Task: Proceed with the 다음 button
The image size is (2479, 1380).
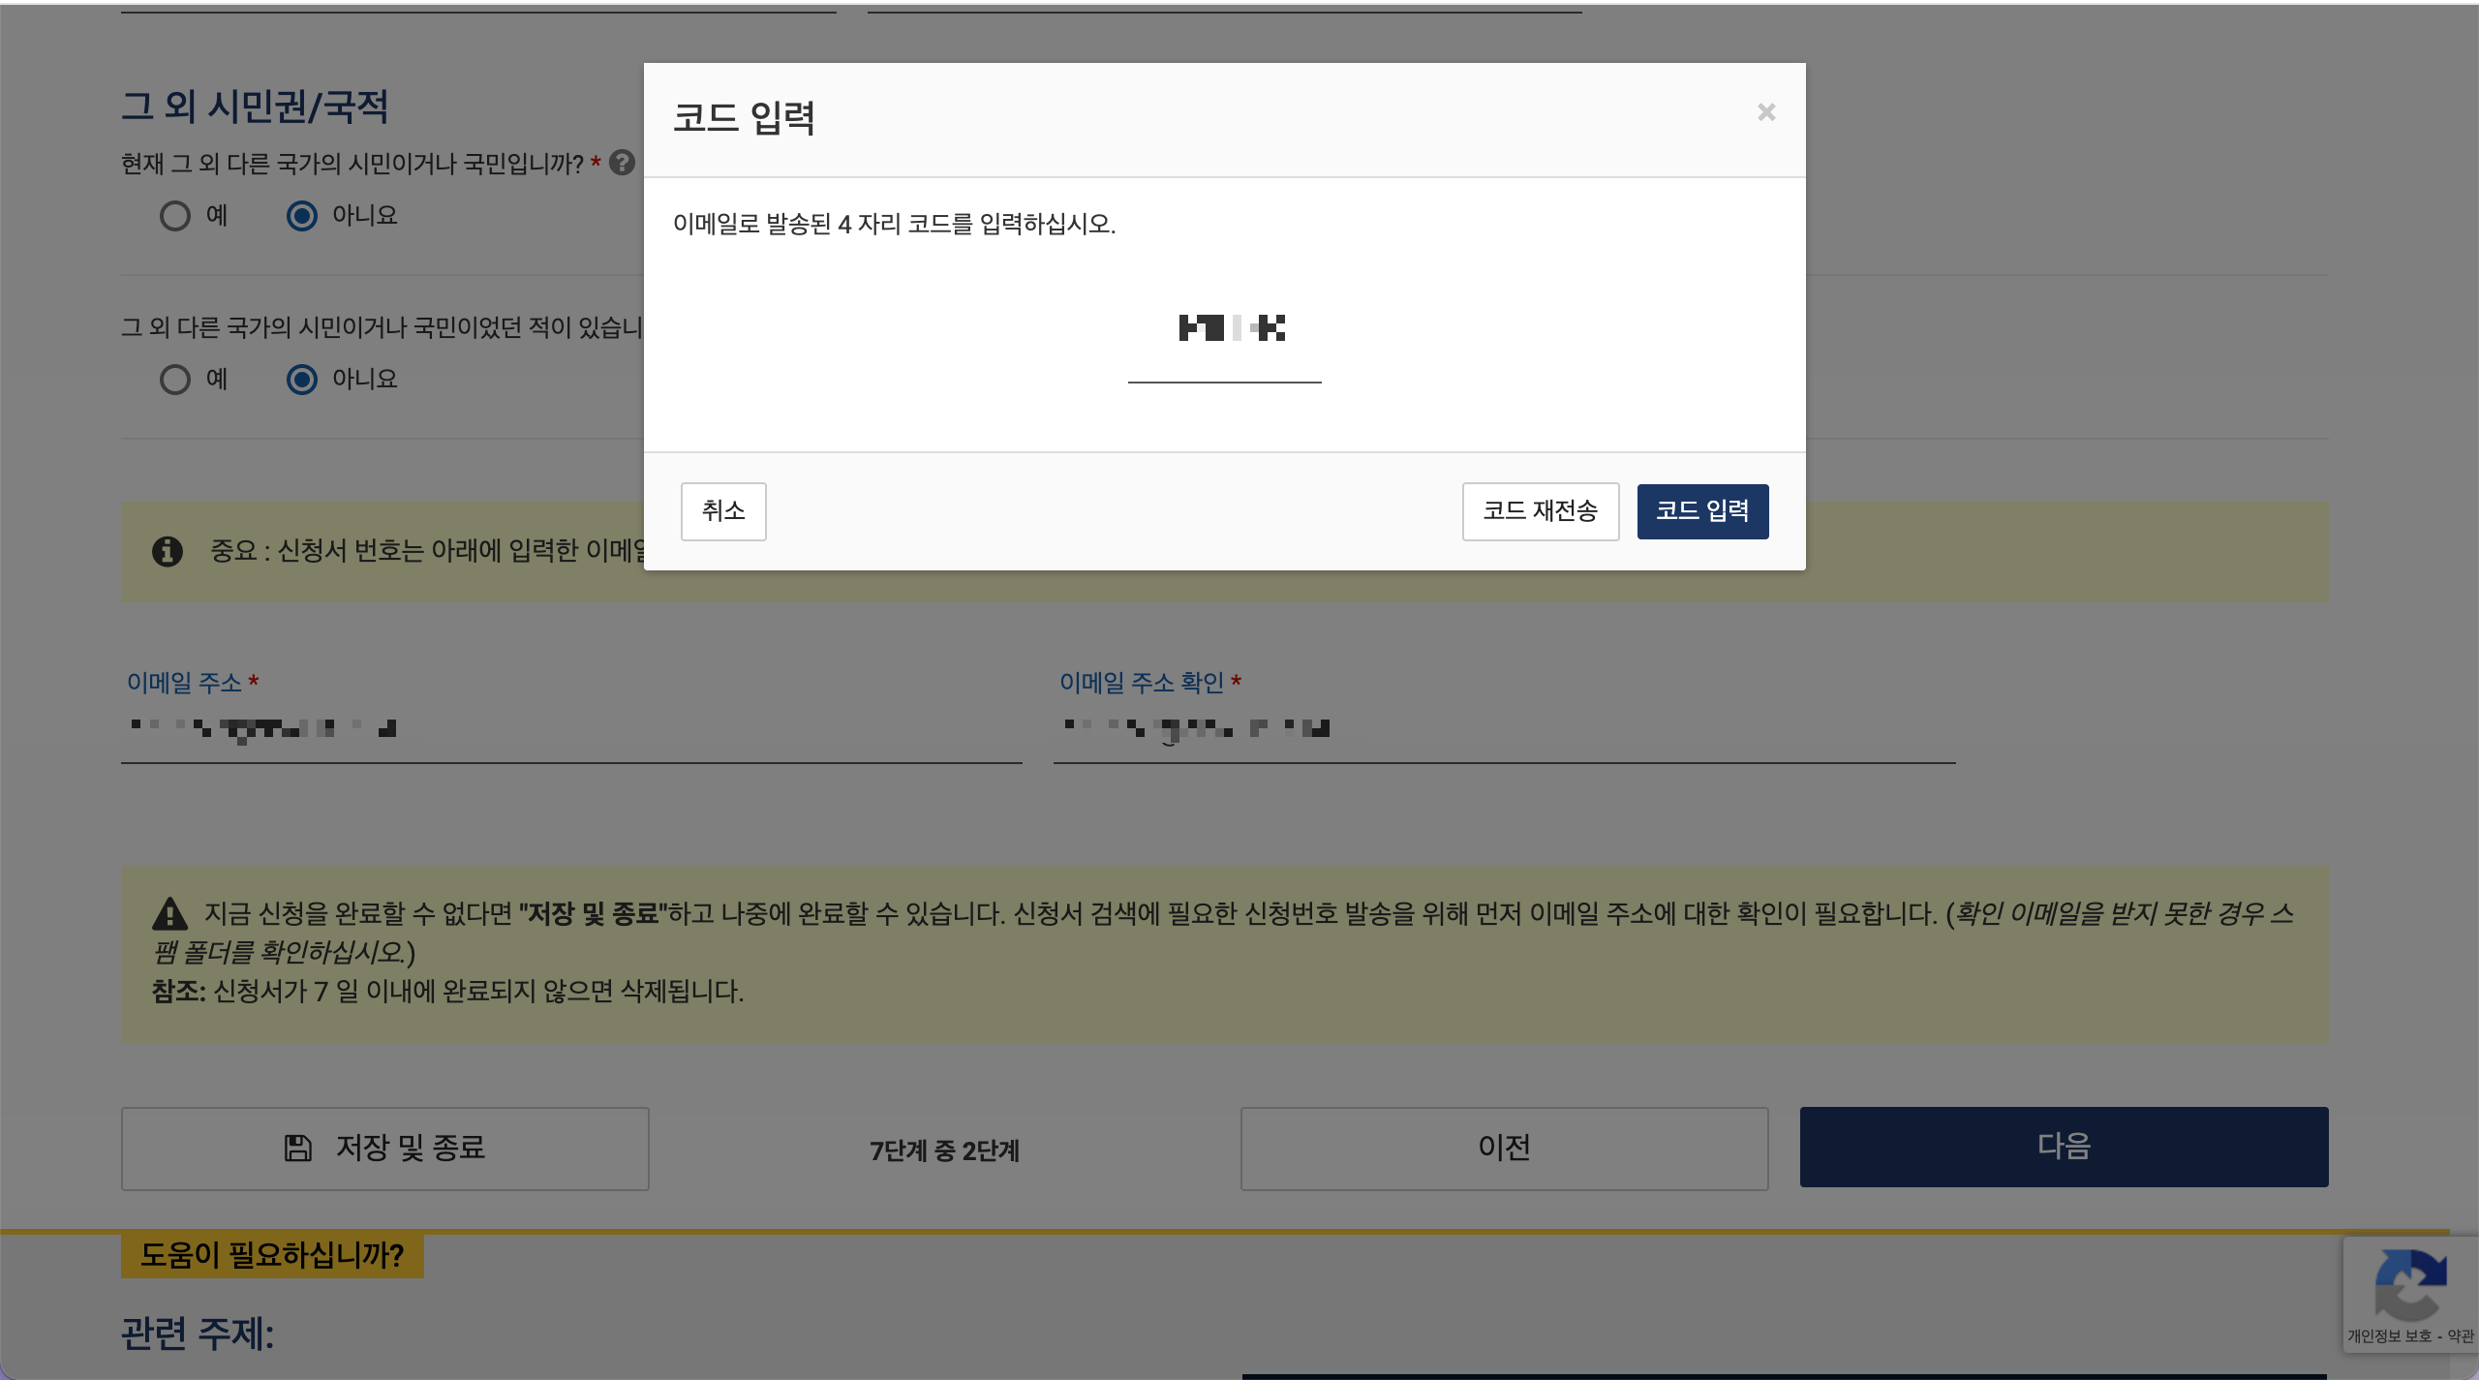Action: click(x=2064, y=1148)
